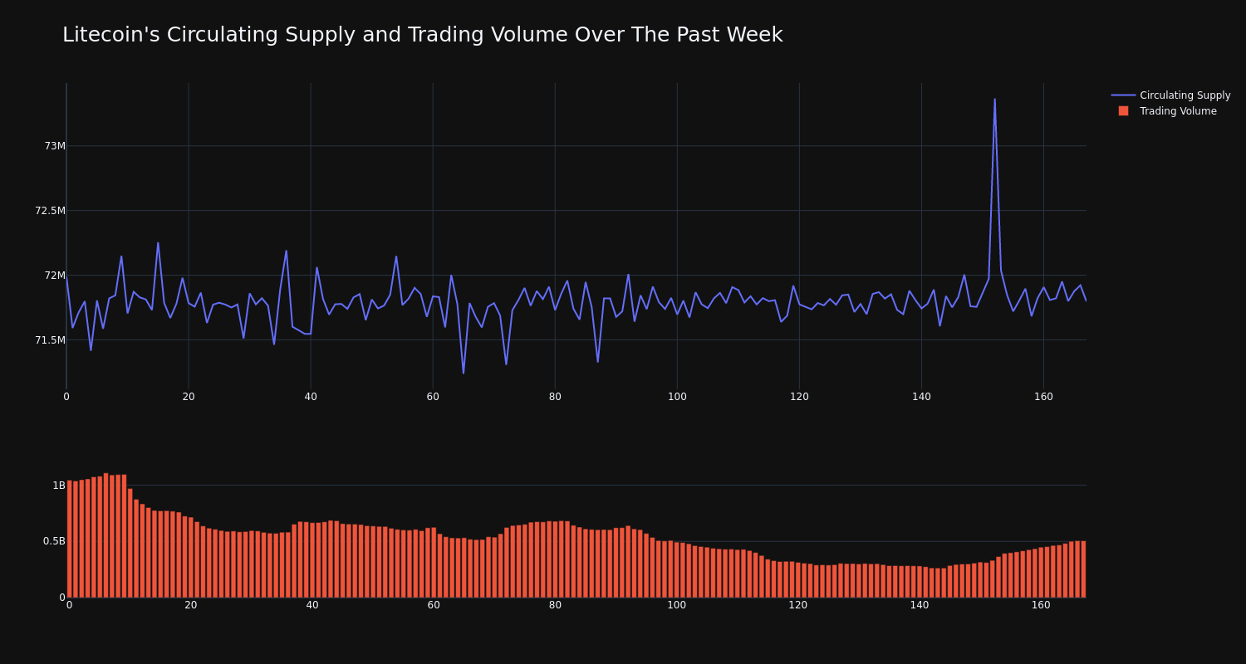Image resolution: width=1246 pixels, height=664 pixels.
Task: Click x-axis label 20 on the supply chart
Action: pyautogui.click(x=189, y=397)
